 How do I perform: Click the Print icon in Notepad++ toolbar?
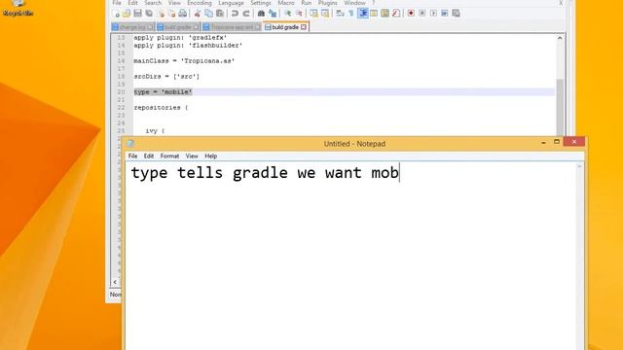pyautogui.click(x=182, y=14)
